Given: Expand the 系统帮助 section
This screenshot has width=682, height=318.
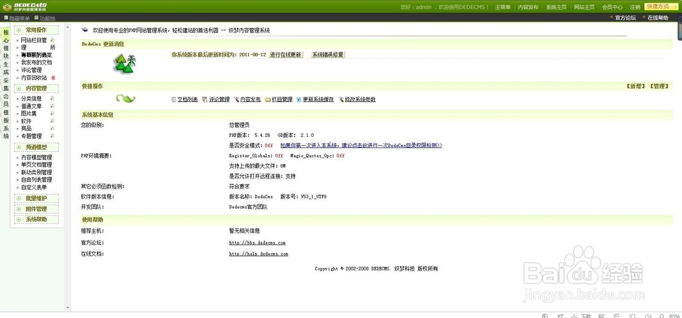Looking at the screenshot, I should coord(37,220).
